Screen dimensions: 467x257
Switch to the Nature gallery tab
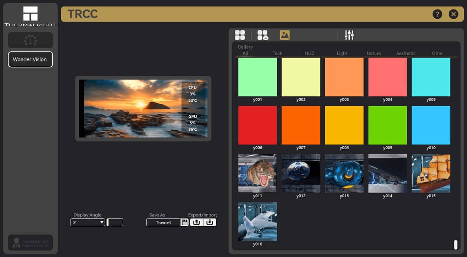tap(374, 53)
